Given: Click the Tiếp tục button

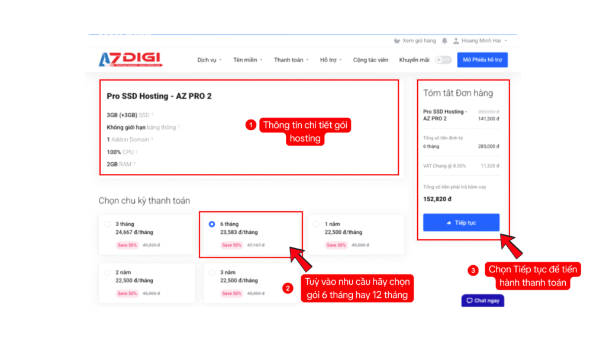Looking at the screenshot, I should click(461, 223).
